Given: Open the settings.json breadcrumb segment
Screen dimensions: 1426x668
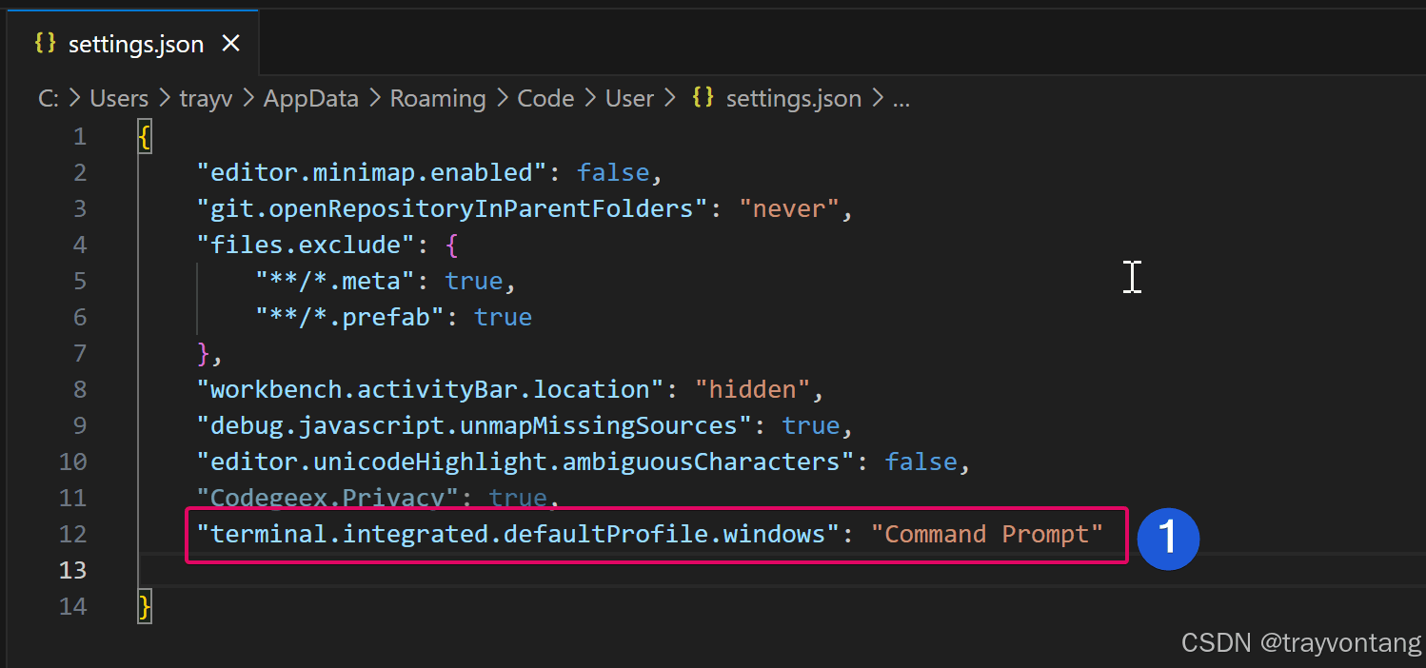Looking at the screenshot, I should coord(793,99).
